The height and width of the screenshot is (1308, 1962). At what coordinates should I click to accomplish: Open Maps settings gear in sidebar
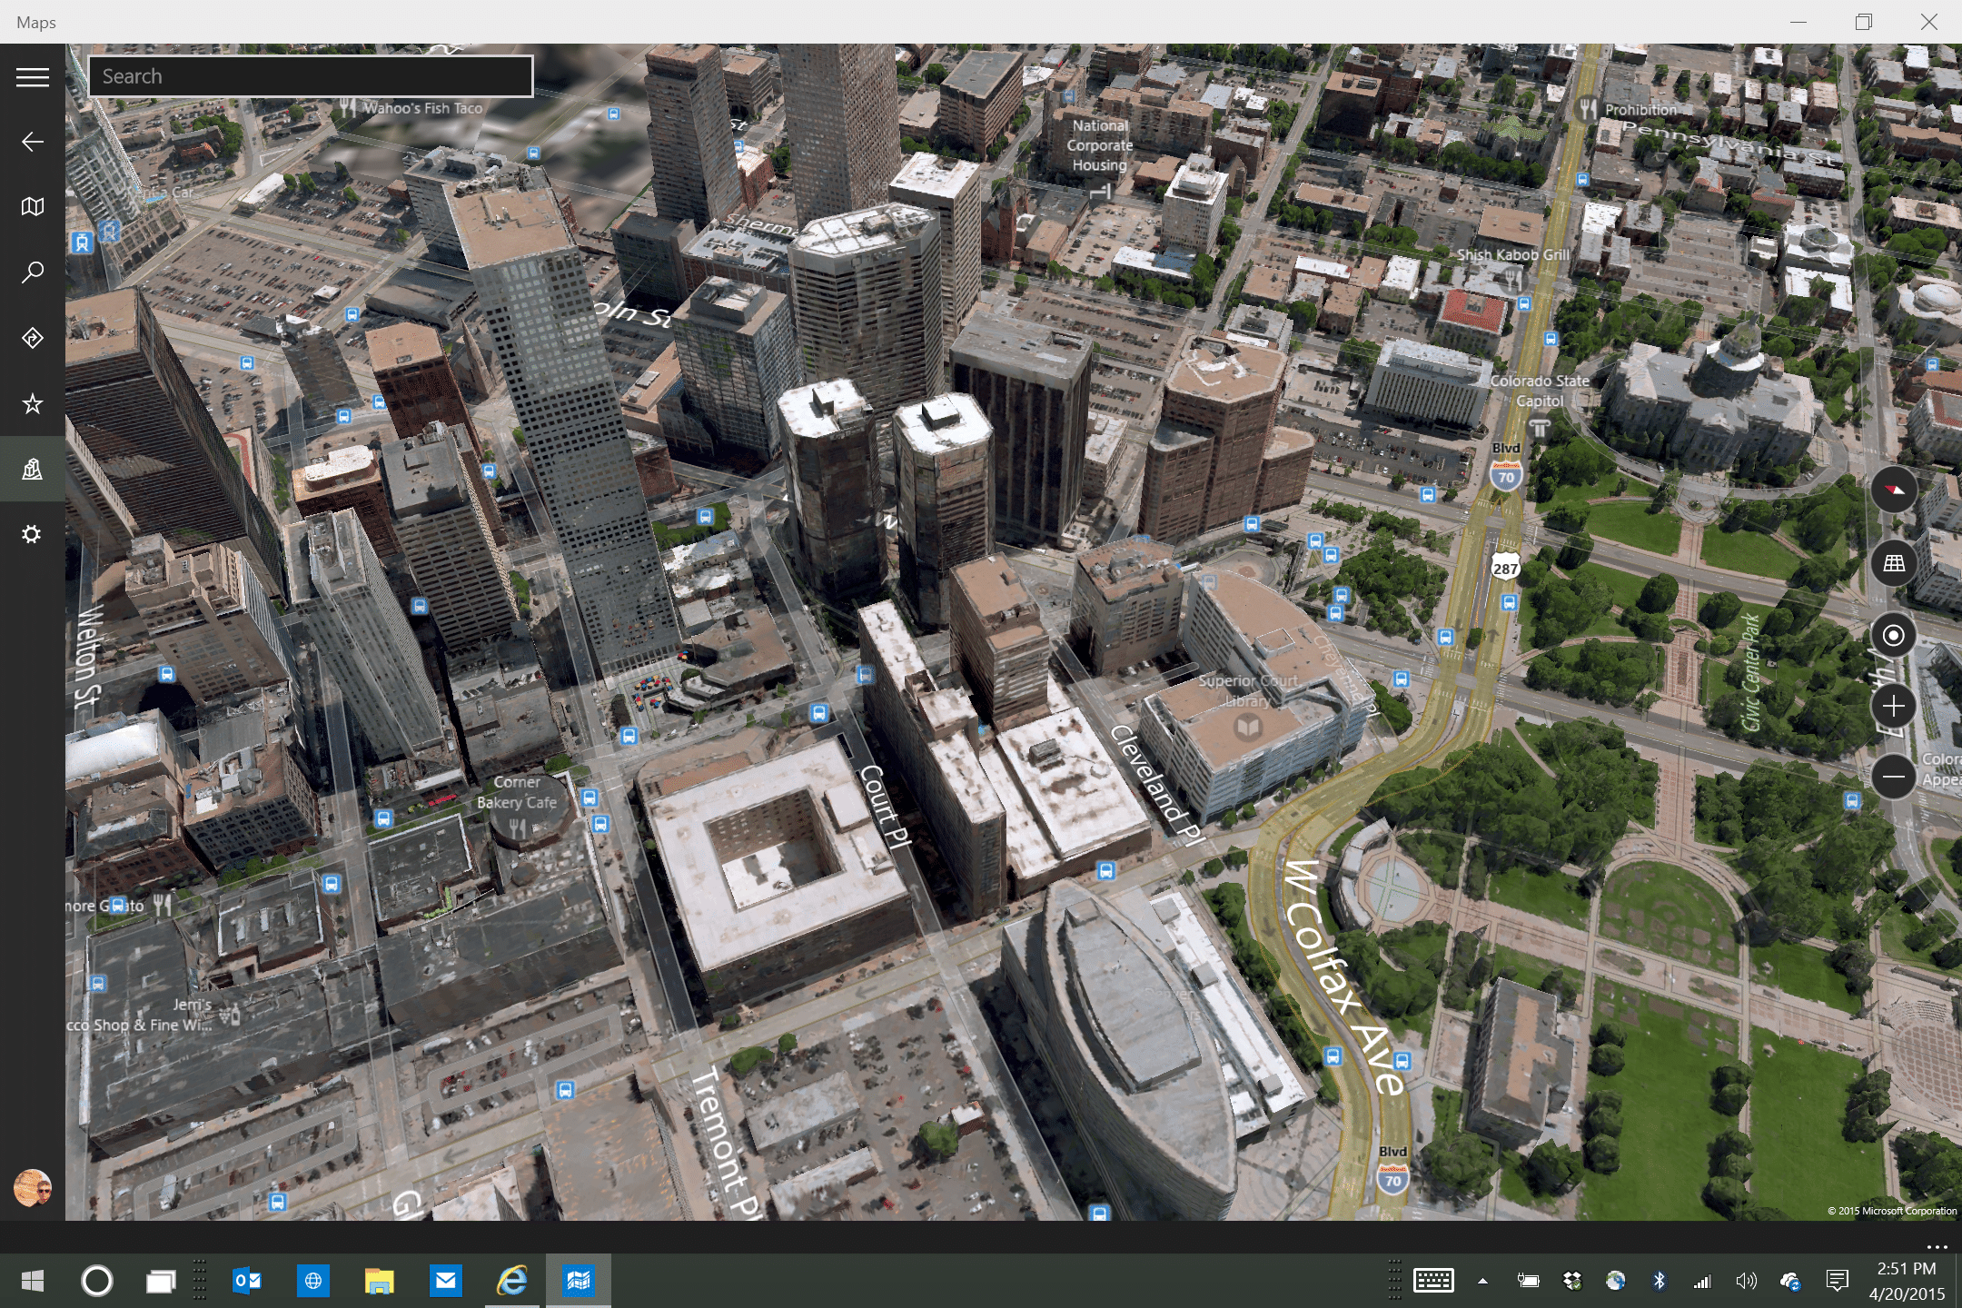[33, 534]
